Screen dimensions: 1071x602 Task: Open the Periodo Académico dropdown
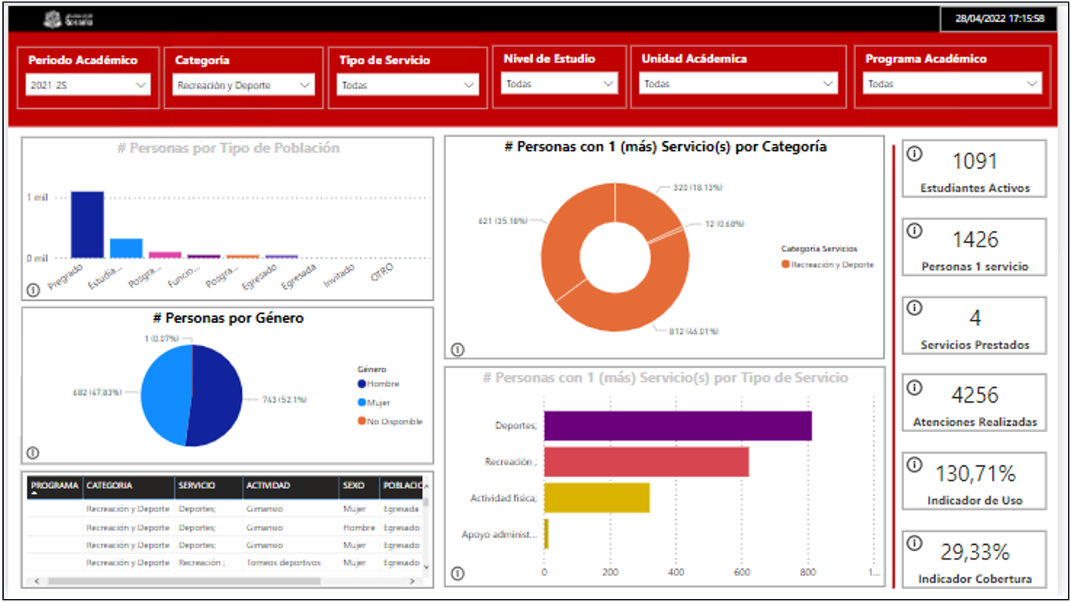[88, 86]
